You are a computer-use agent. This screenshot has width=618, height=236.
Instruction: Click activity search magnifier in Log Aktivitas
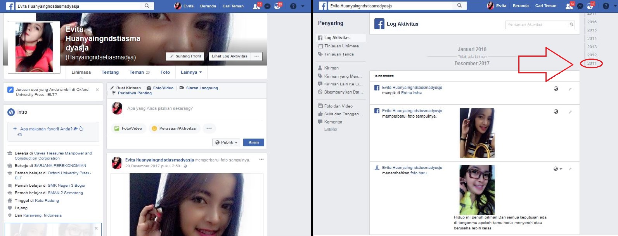pos(571,24)
